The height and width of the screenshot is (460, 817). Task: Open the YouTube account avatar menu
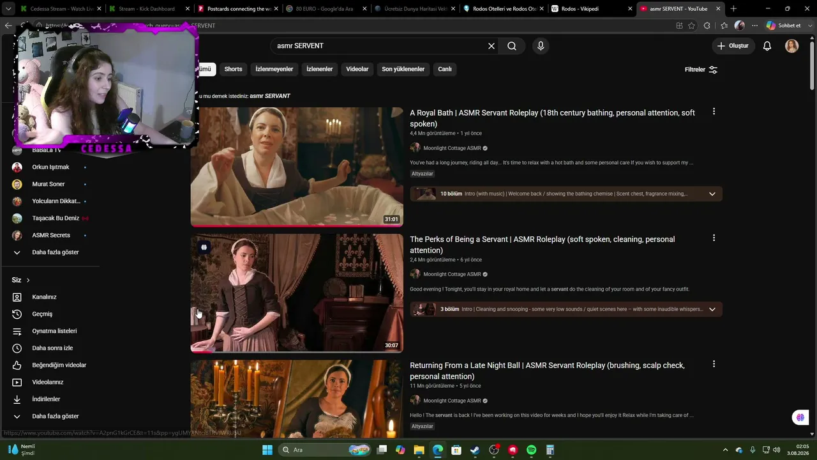791,46
